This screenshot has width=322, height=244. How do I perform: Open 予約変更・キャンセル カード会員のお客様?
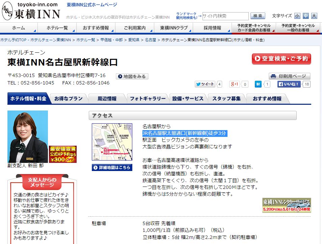tap(254, 28)
